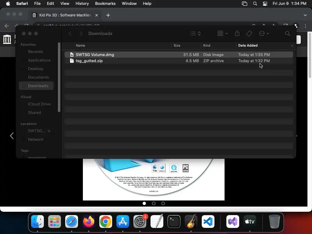This screenshot has width=312, height=234.
Task: Select the Kid Pix 3D browser tab
Action: [65, 15]
